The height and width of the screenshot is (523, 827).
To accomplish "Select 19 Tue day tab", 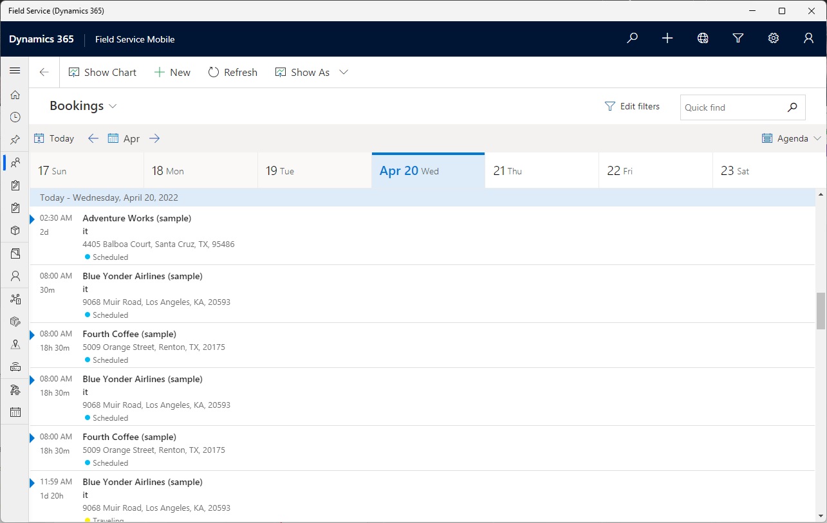I will tap(315, 170).
